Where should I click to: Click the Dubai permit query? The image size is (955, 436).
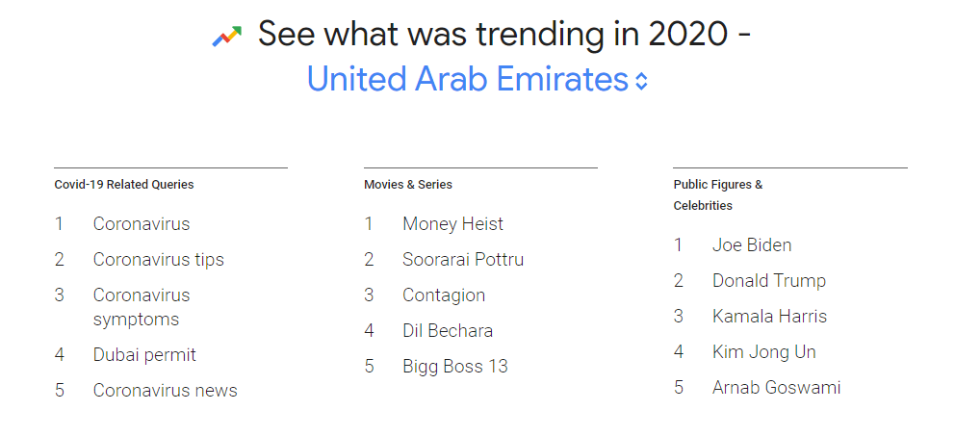click(144, 355)
